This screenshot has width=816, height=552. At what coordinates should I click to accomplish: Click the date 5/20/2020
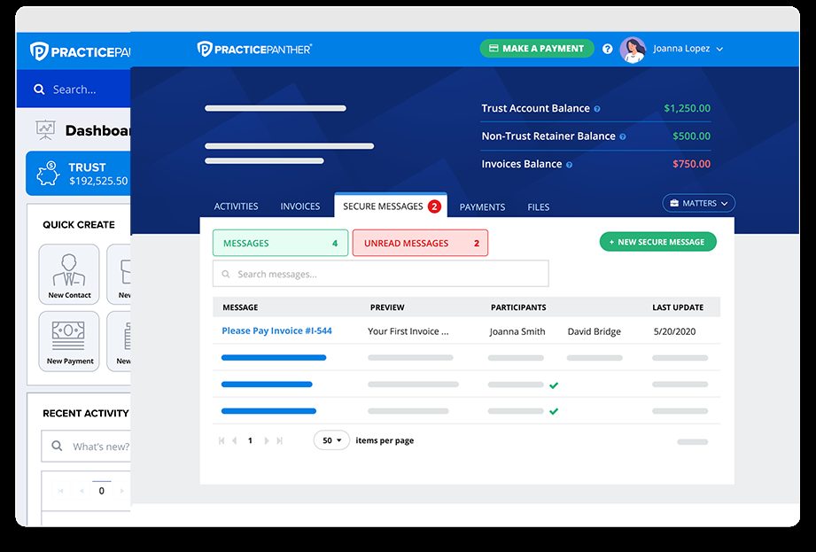tap(674, 331)
